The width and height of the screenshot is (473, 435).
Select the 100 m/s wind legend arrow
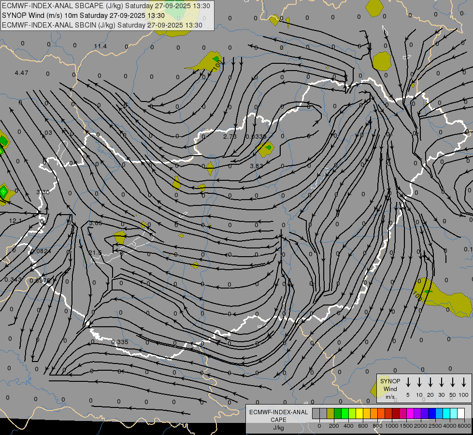tap(464, 382)
